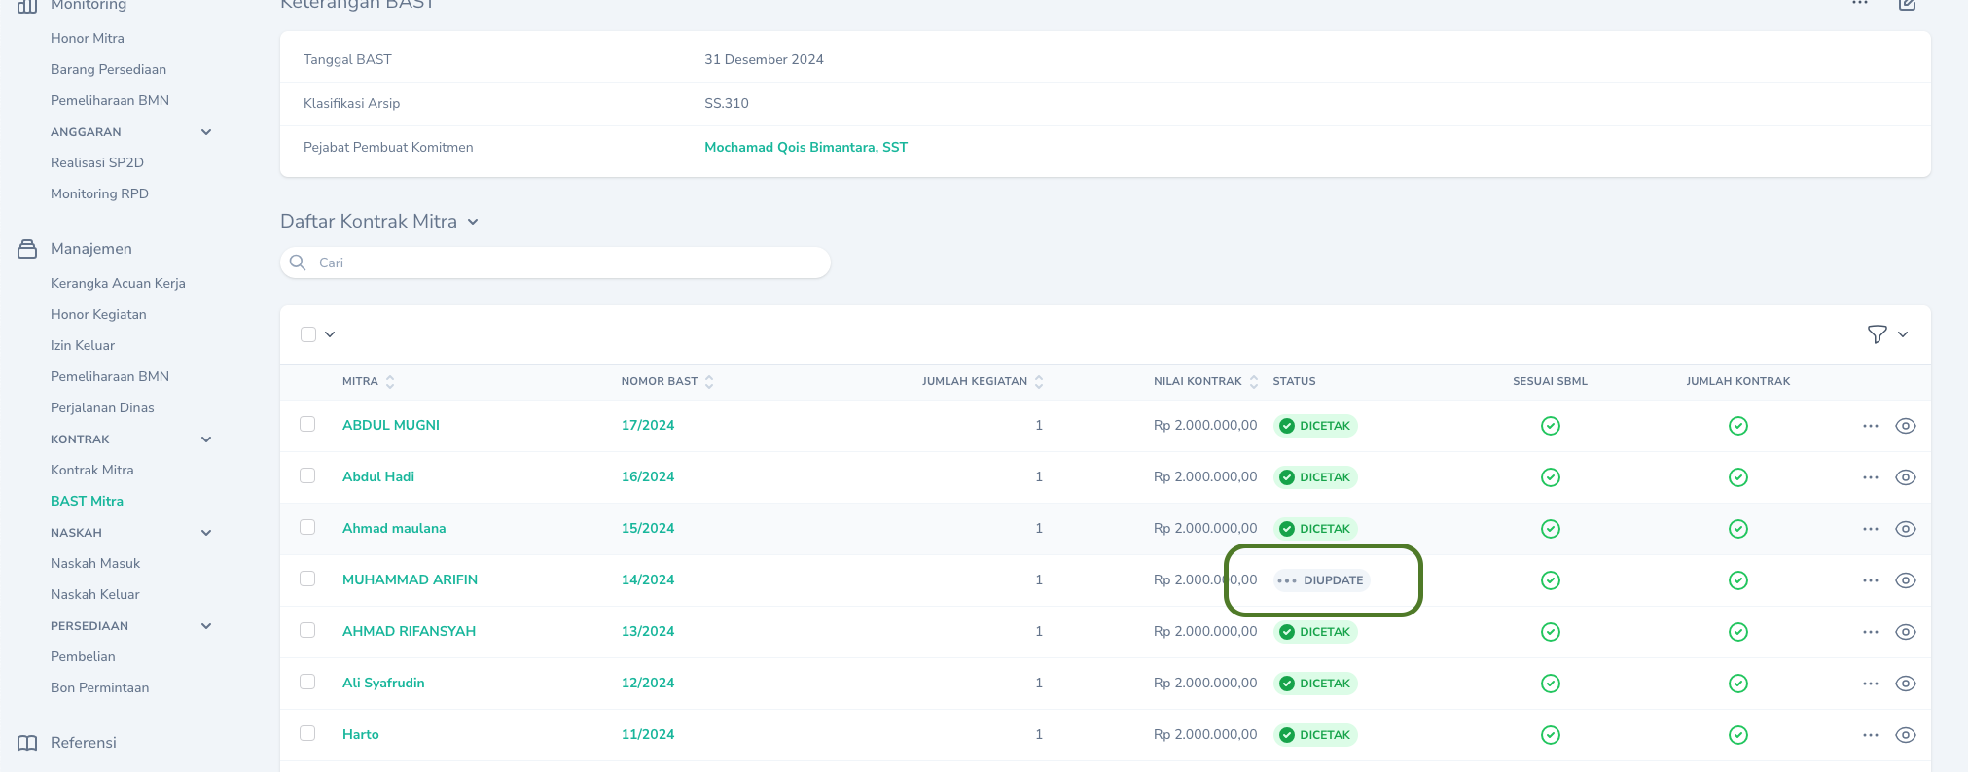Go to Barang Persediaan menu

pyautogui.click(x=108, y=69)
